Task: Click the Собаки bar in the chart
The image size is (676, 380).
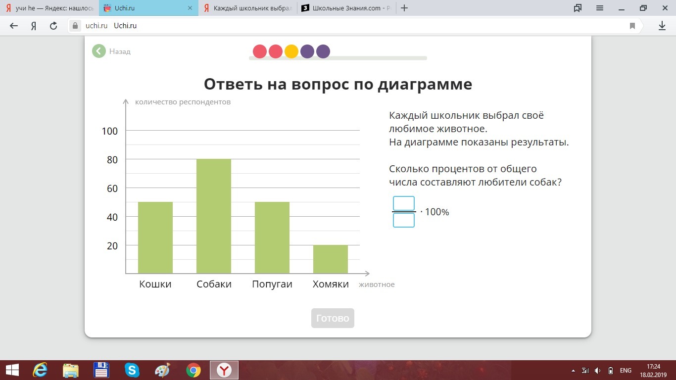Action: (x=214, y=216)
